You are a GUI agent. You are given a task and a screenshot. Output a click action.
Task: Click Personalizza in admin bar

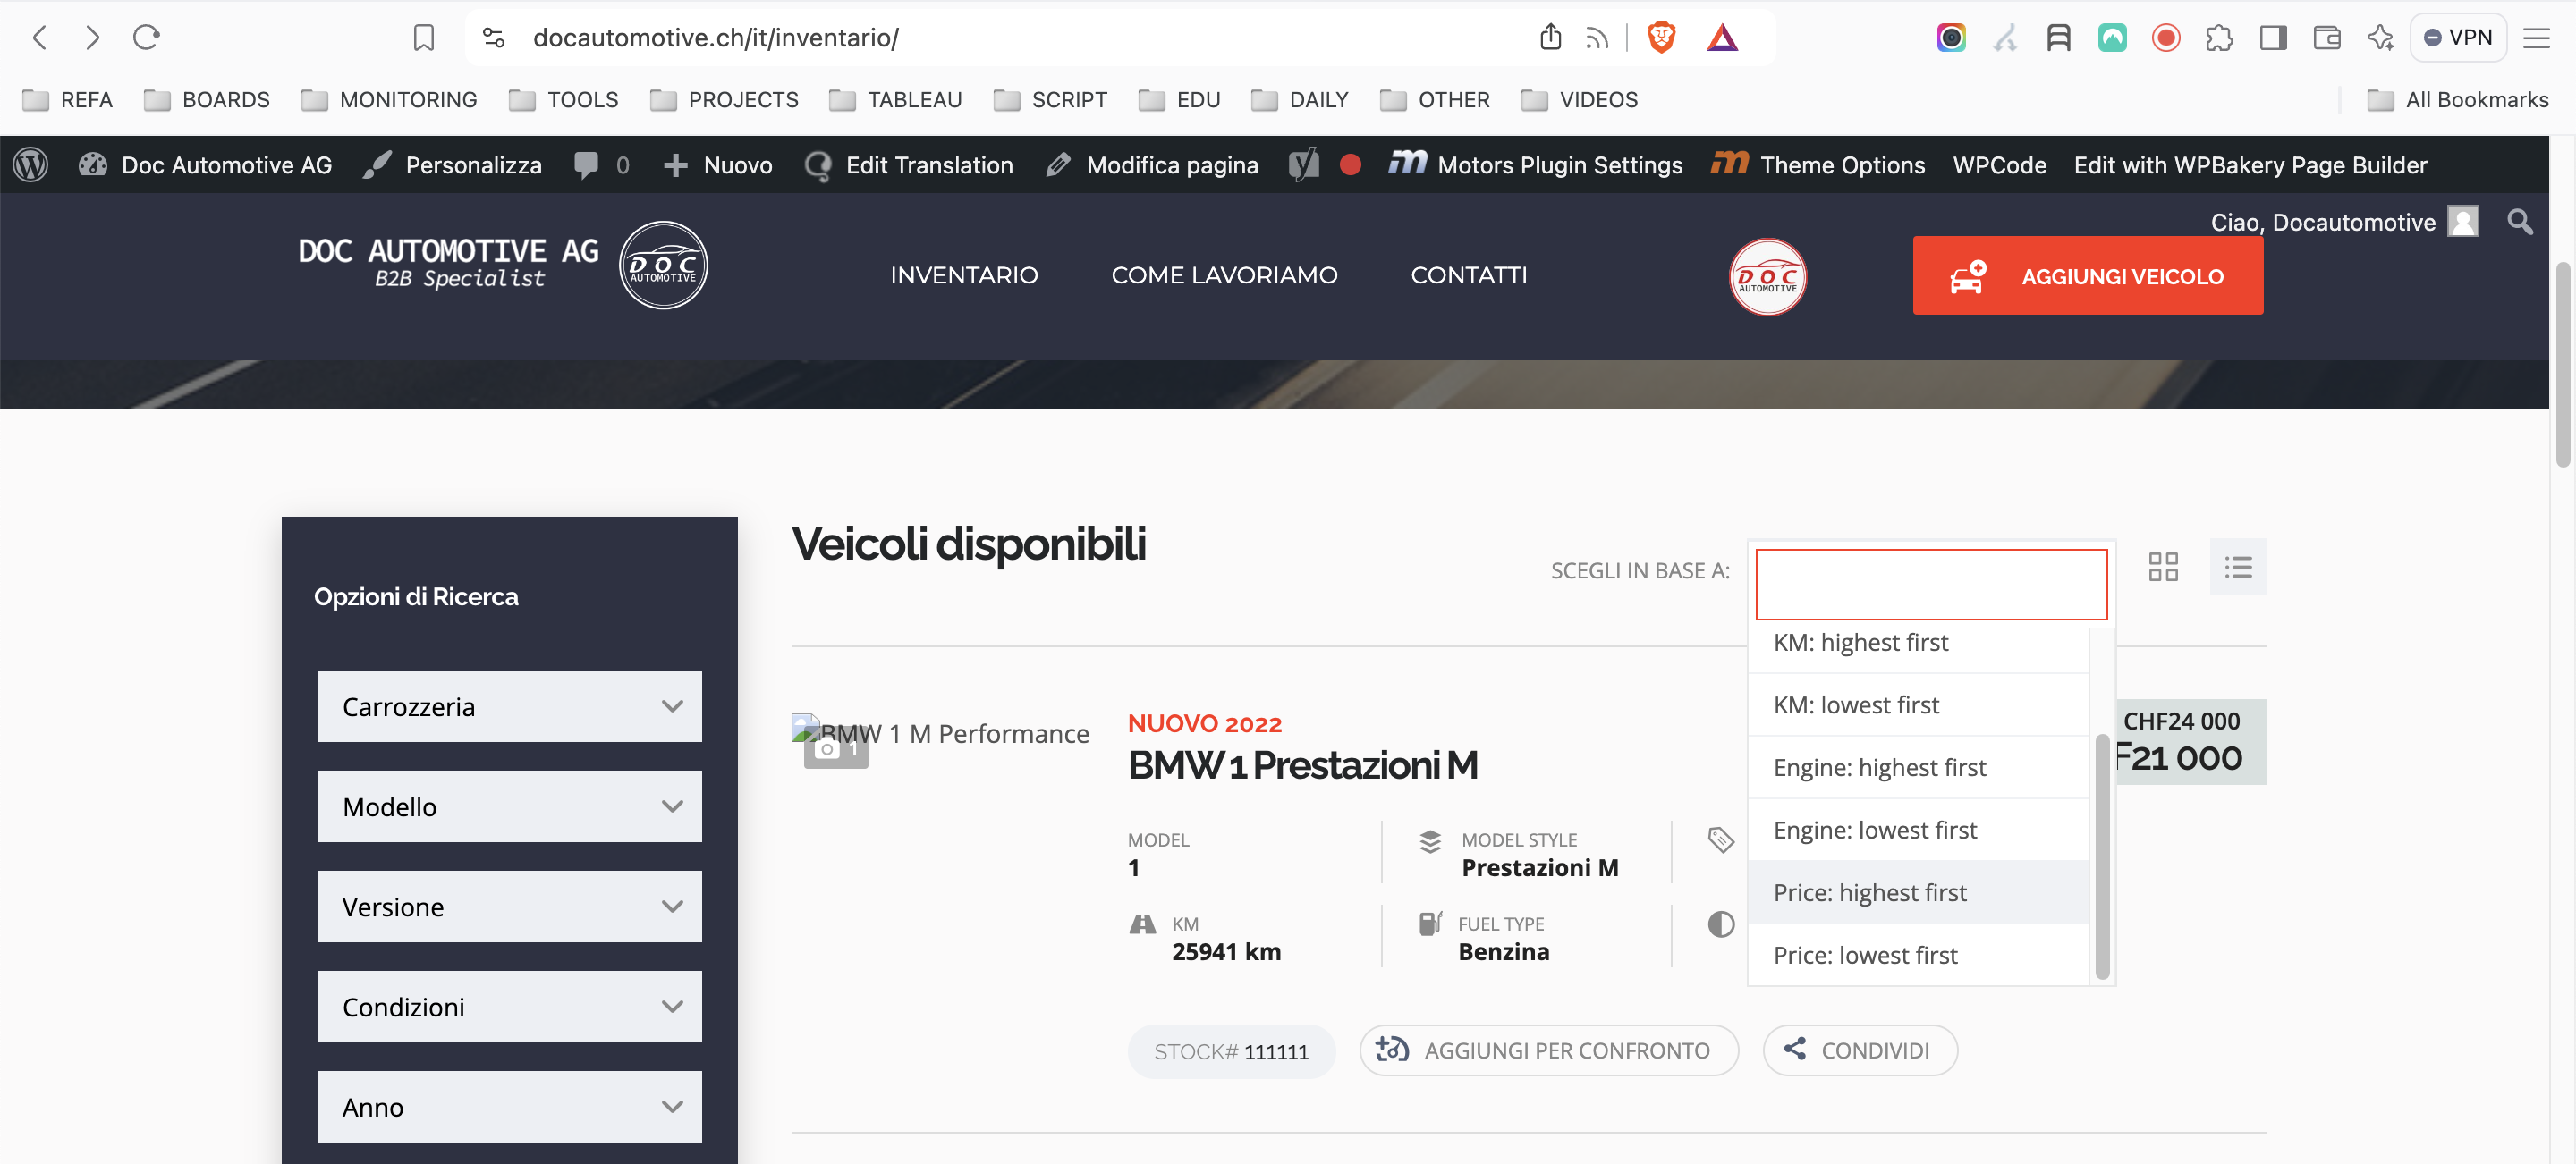coord(452,164)
